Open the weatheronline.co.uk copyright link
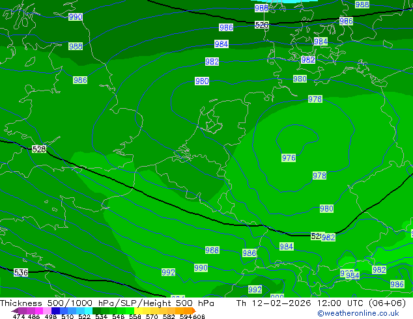The width and height of the screenshot is (413, 319). click(x=358, y=313)
